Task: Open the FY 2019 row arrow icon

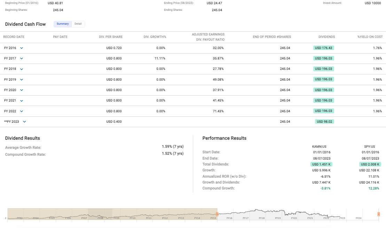Action: coord(22,79)
